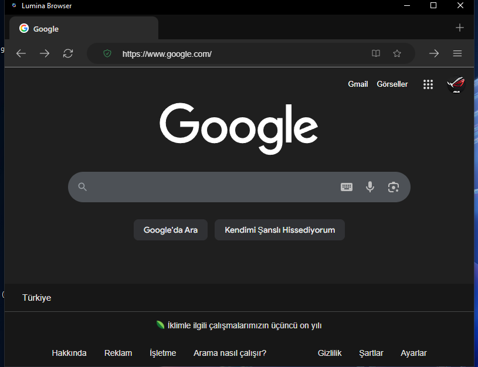Bookmark this page with the star

click(x=397, y=54)
